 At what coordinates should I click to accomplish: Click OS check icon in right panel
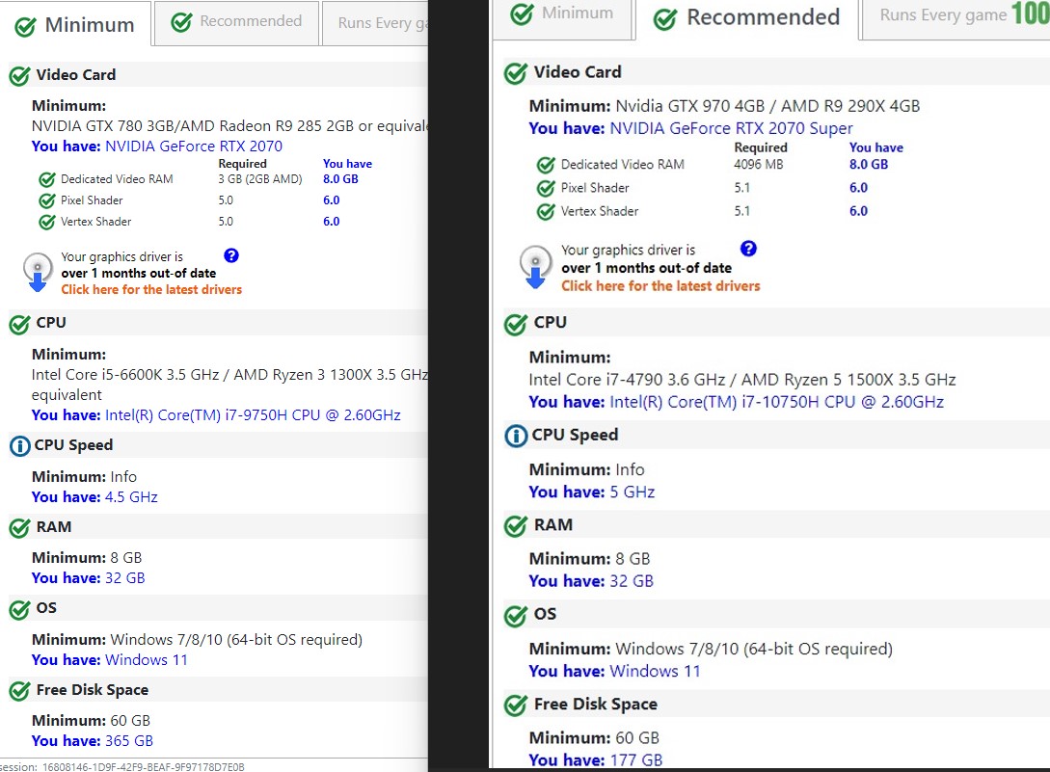(516, 615)
